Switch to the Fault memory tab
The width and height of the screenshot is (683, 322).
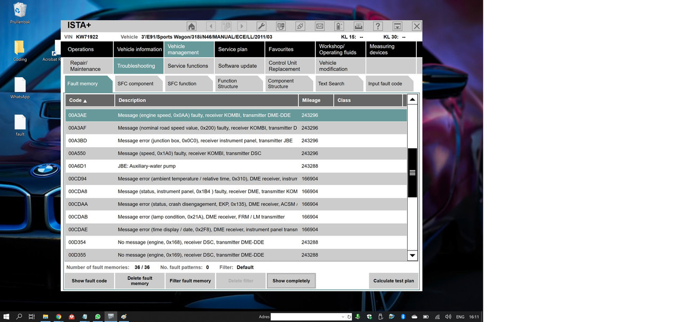point(89,84)
